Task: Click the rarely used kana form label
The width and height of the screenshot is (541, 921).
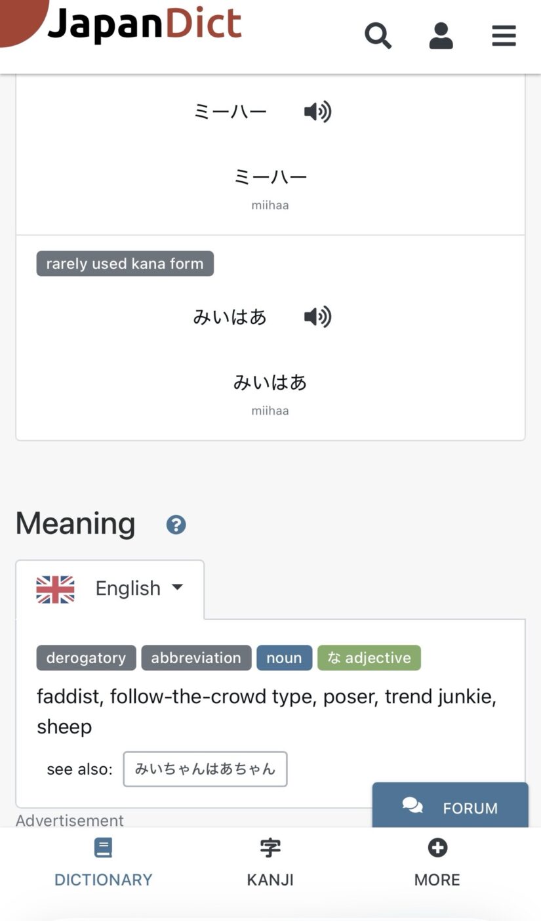Action: 125,264
